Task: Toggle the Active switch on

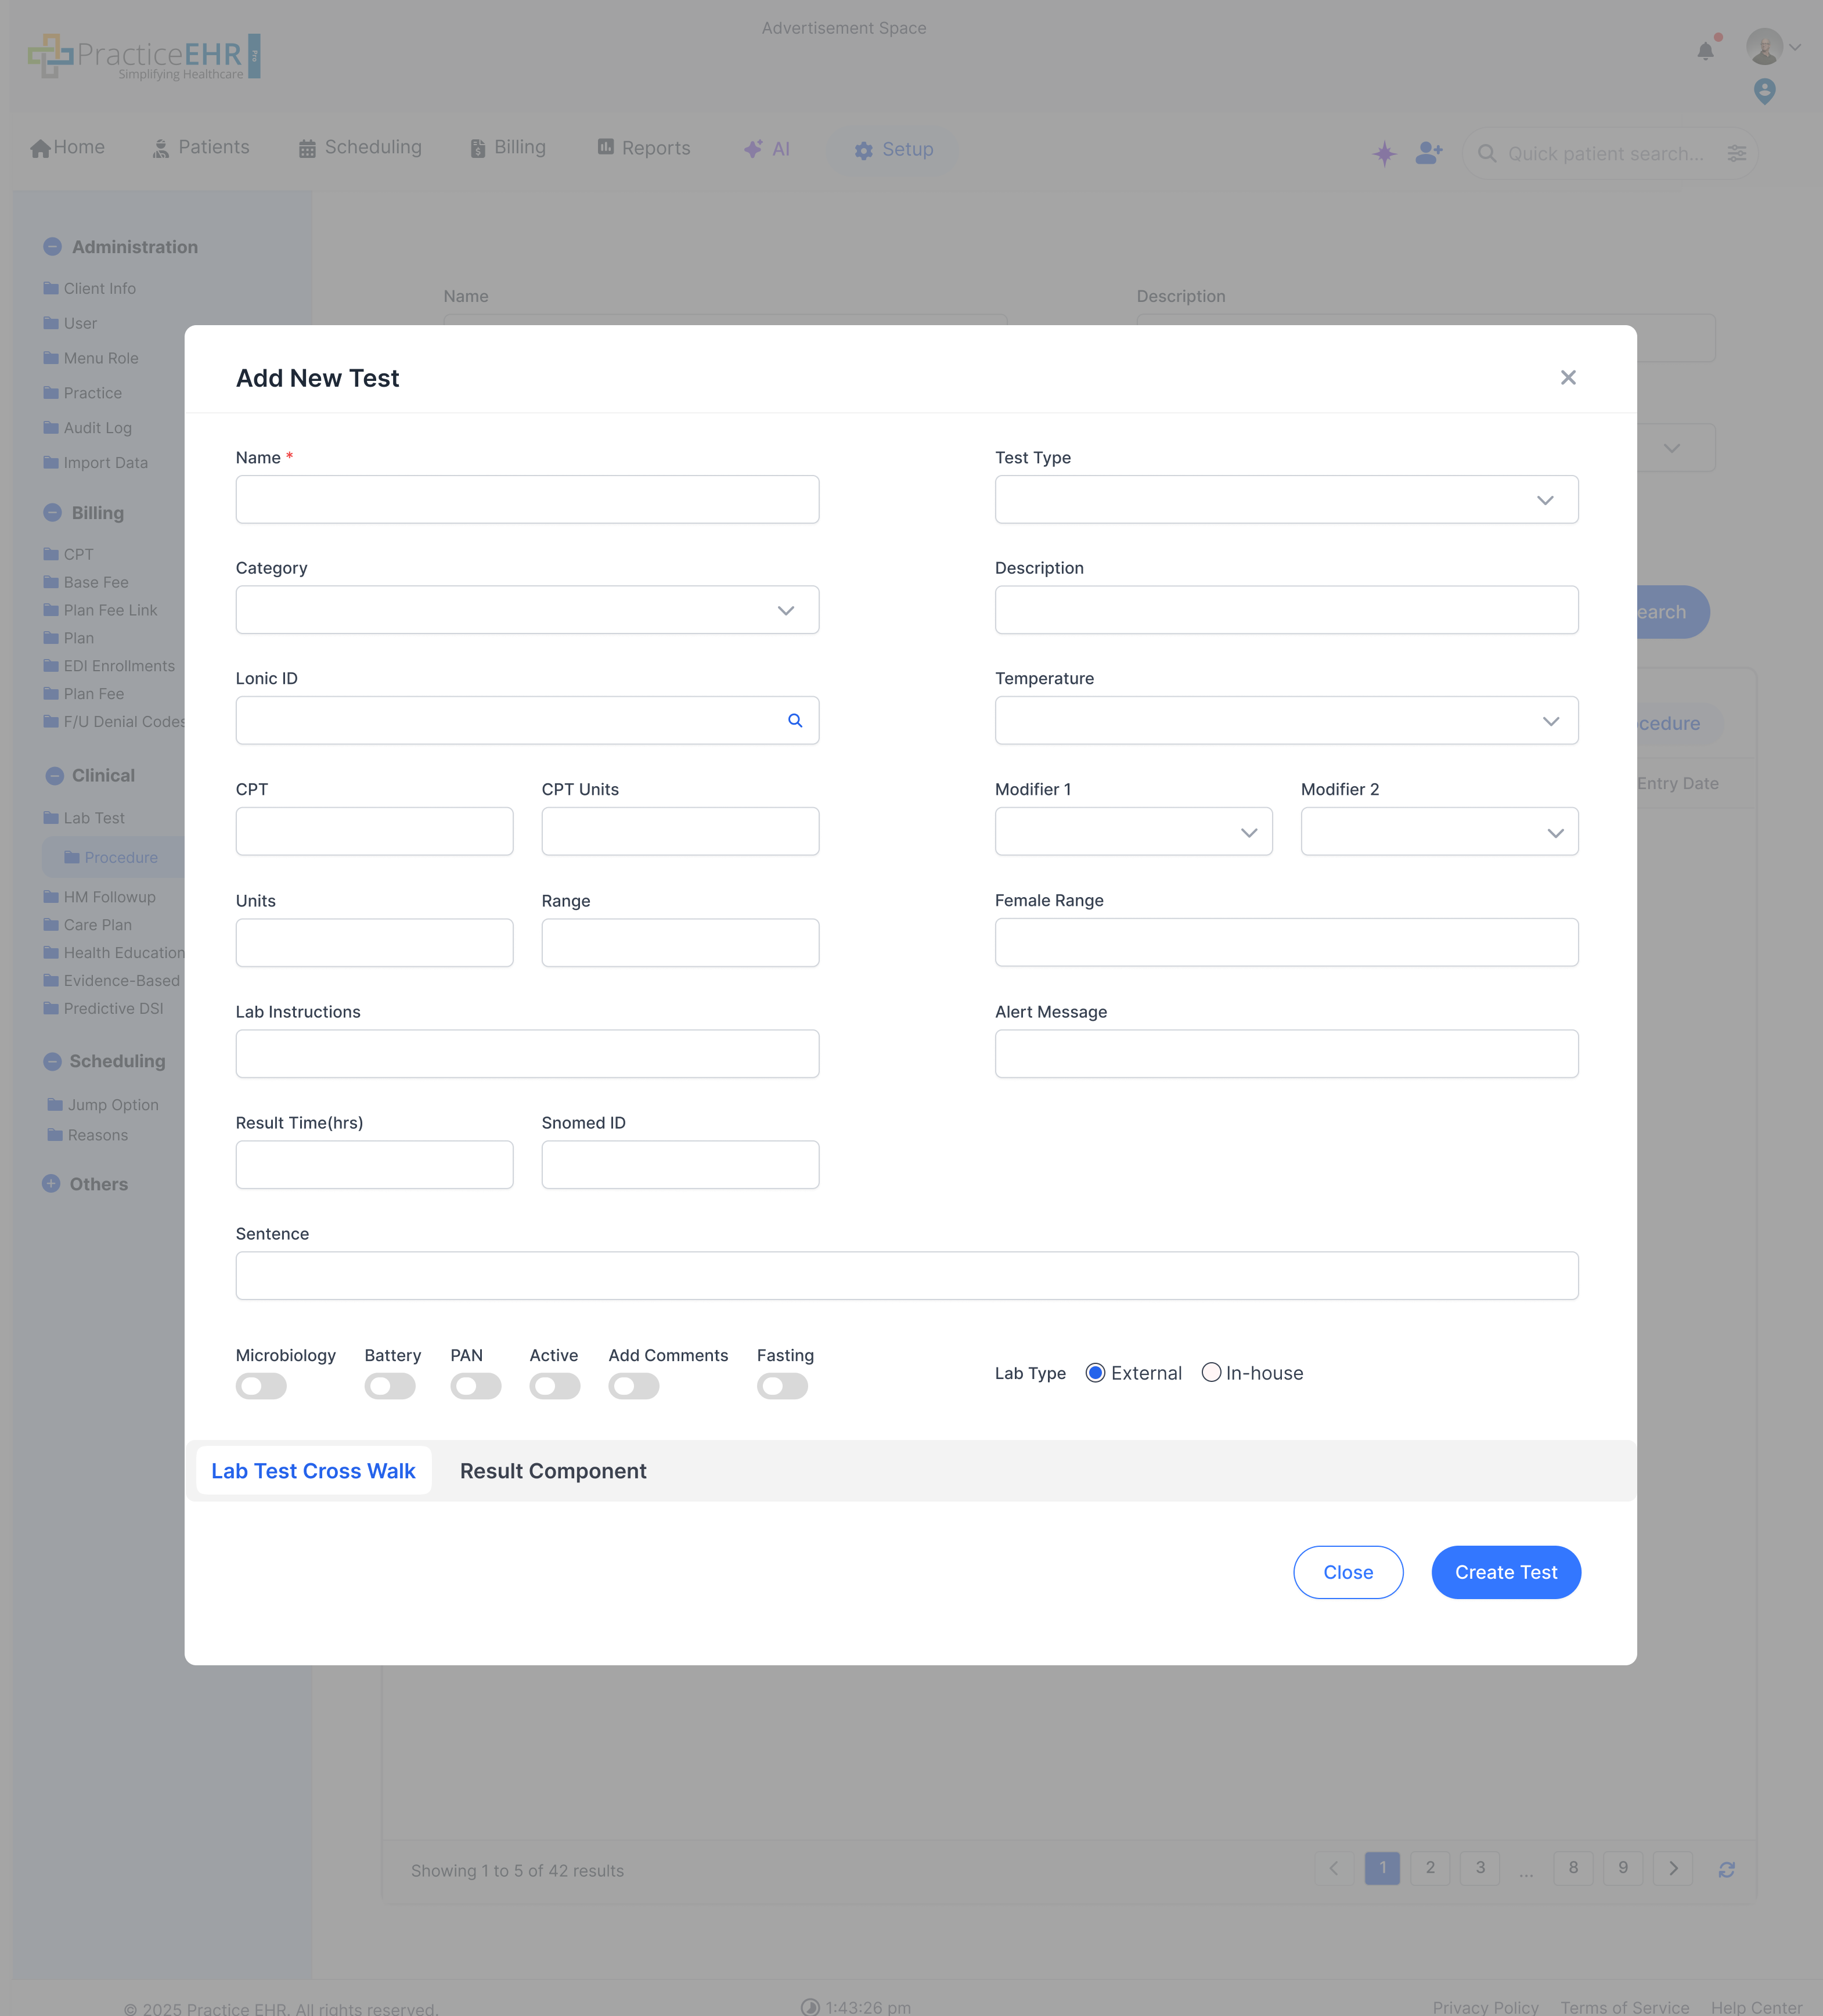Action: coord(554,1386)
